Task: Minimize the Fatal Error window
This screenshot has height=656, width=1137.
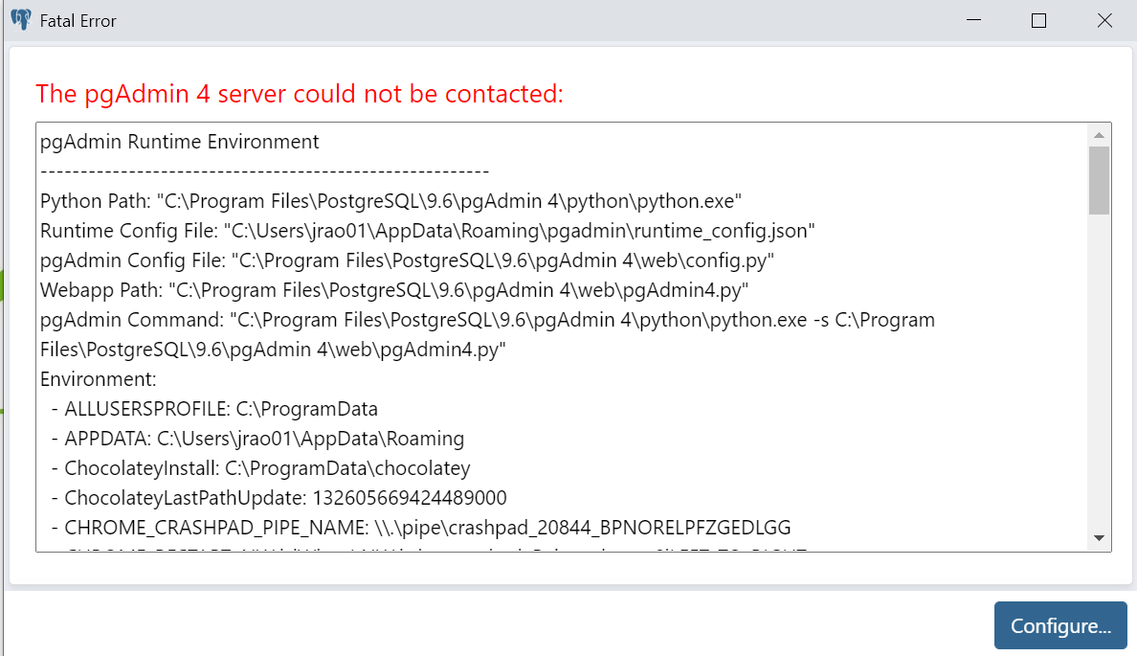Action: click(974, 20)
